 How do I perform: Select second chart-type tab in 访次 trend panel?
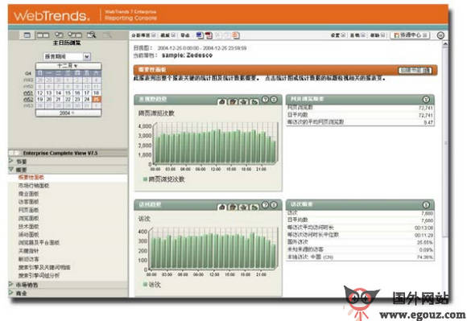(x=233, y=207)
